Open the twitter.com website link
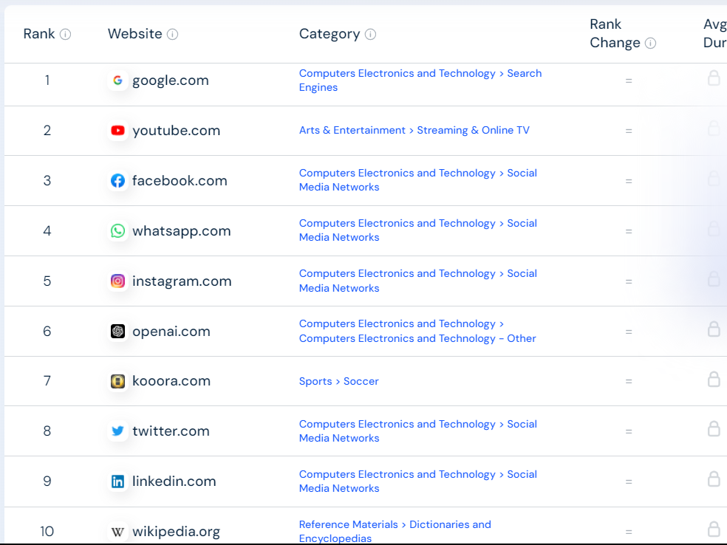 171,431
